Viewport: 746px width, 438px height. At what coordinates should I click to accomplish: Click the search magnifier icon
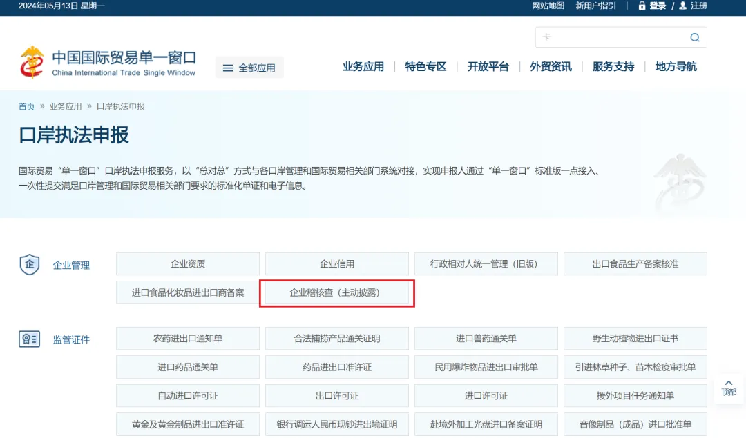point(694,37)
